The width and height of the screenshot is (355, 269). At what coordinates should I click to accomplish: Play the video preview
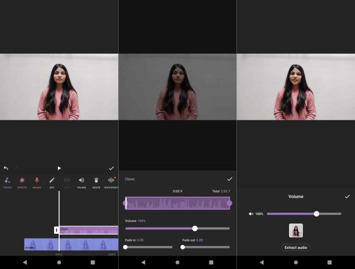59,168
